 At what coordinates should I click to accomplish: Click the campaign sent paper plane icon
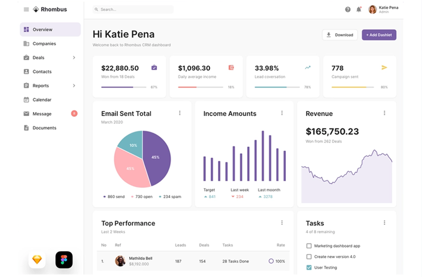coord(384,68)
